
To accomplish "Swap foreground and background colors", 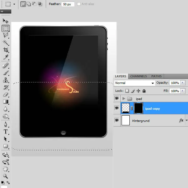I will (x=8, y=183).
